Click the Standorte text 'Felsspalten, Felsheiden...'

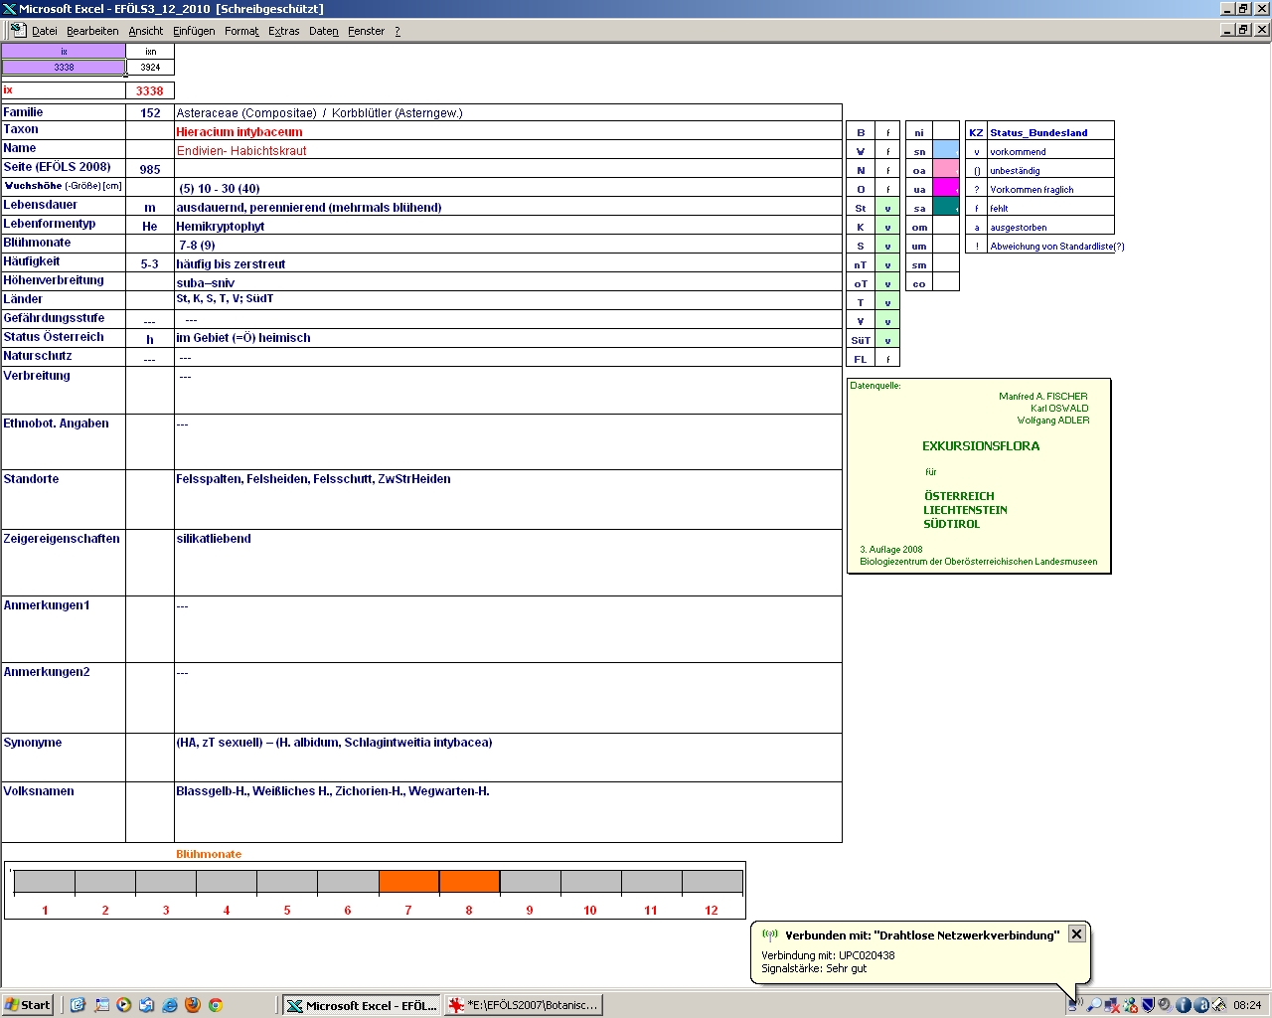(x=313, y=479)
